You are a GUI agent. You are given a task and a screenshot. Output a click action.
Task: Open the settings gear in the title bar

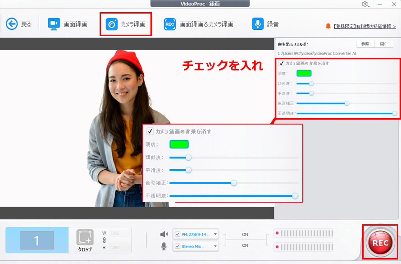point(365,4)
